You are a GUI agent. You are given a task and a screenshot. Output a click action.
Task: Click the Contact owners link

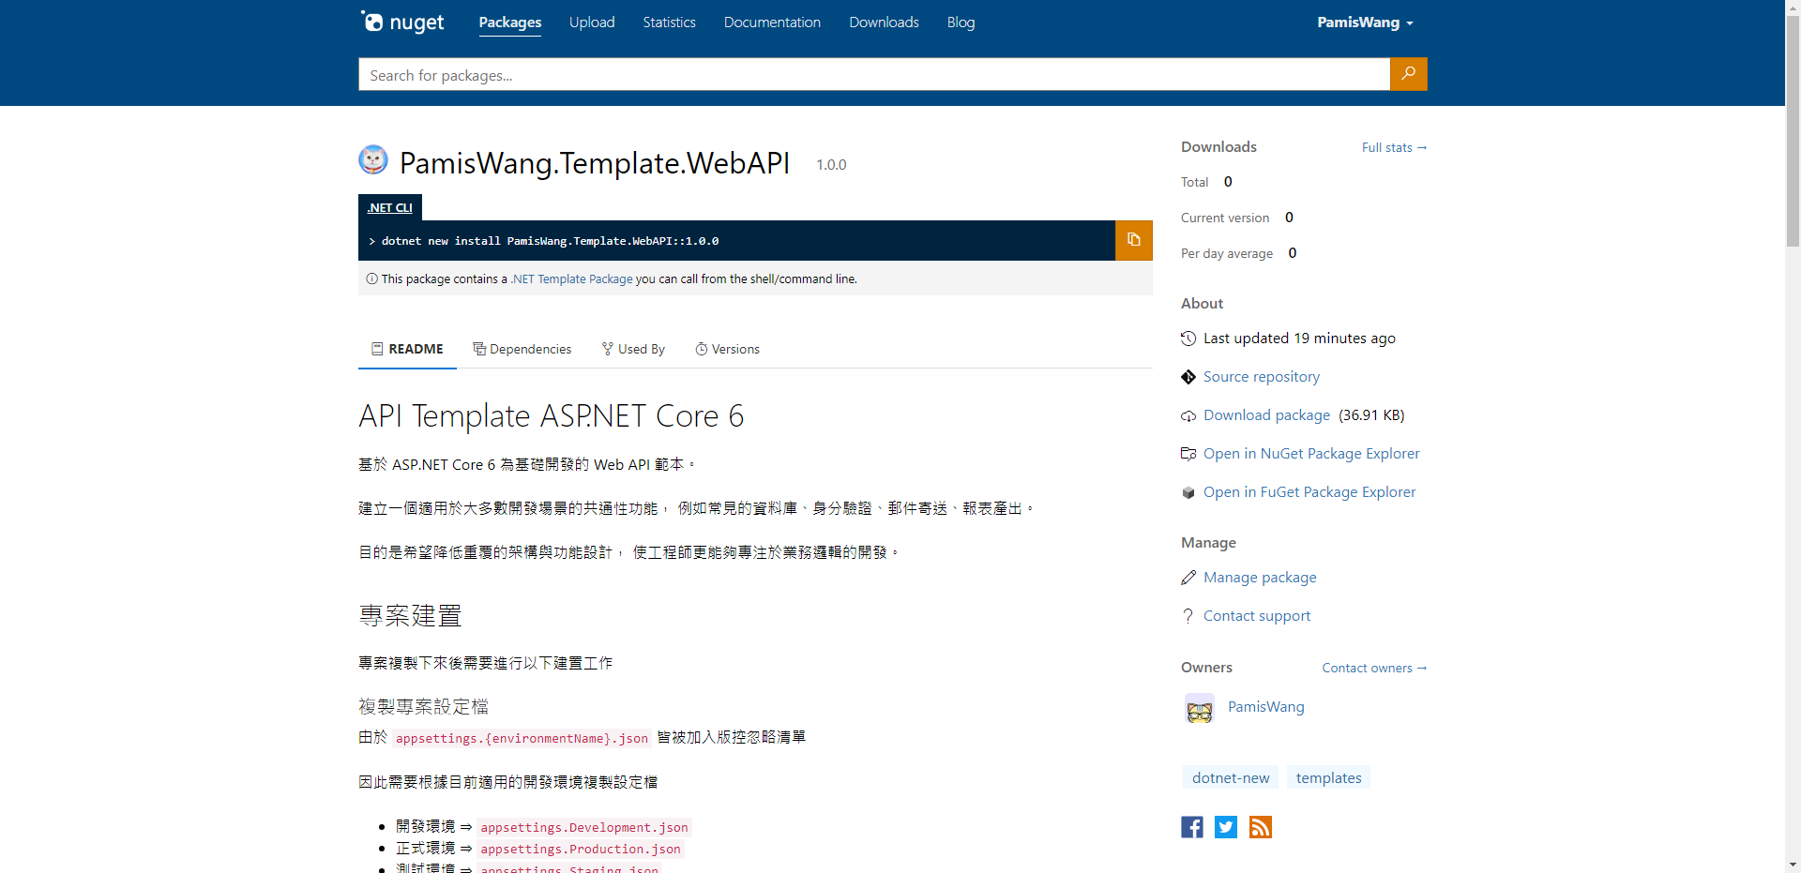click(x=1374, y=668)
